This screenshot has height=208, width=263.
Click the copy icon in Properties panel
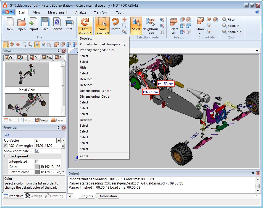[x=7, y=134]
